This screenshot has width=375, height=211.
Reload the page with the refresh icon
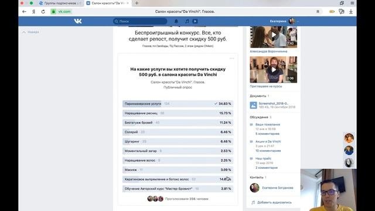[43, 12]
